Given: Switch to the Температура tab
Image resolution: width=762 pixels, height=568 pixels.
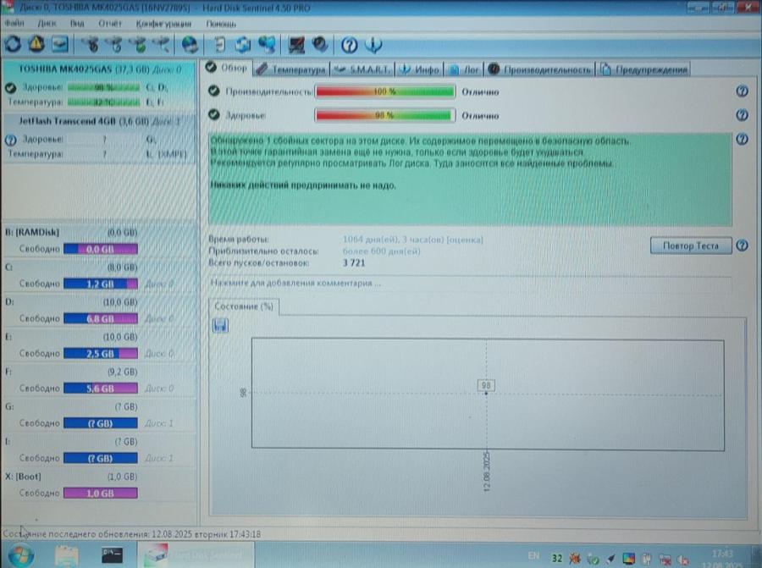Looking at the screenshot, I should tap(291, 69).
